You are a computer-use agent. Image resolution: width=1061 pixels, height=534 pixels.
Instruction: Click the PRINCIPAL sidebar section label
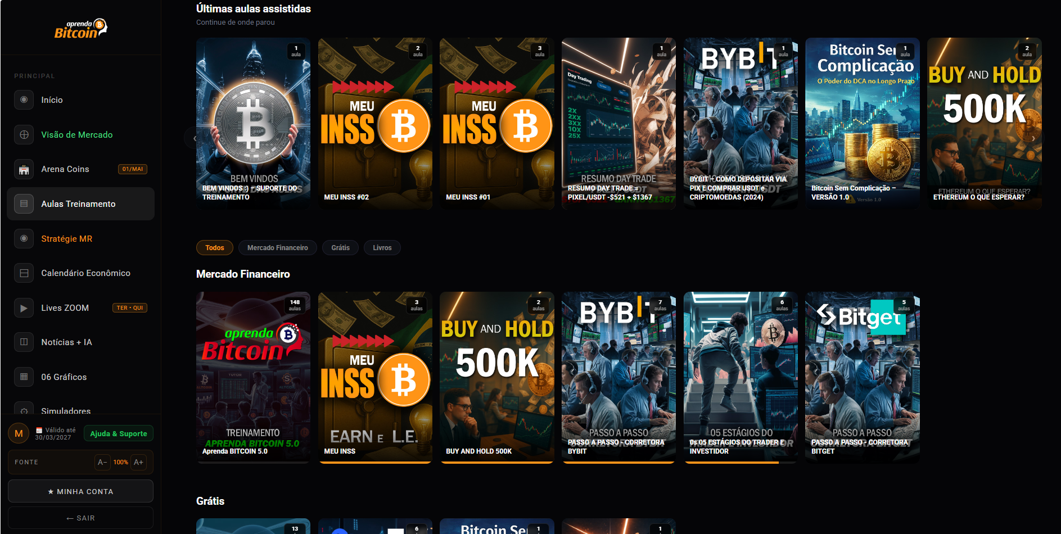click(34, 76)
